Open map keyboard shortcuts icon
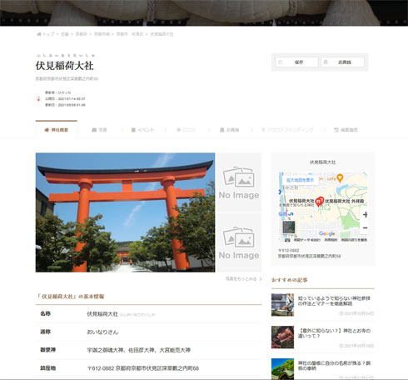 point(287,240)
